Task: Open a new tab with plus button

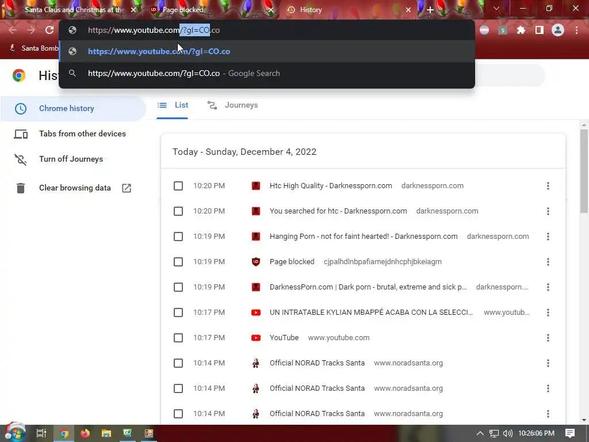Action: pos(430,10)
